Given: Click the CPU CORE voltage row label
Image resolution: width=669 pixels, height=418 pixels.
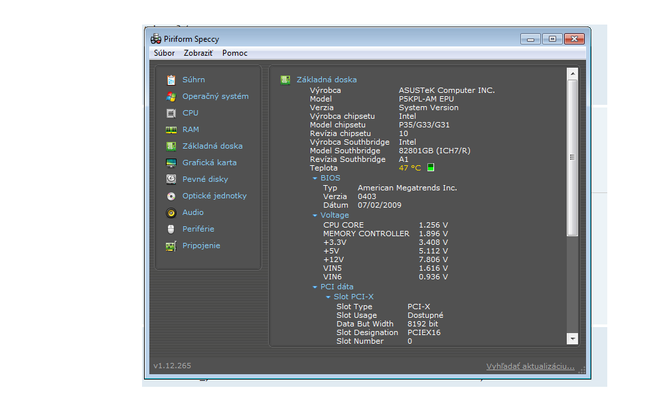Looking at the screenshot, I should (344, 225).
